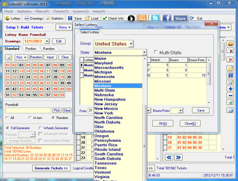The height and width of the screenshot is (181, 238).
Task: Click the Facebook icon in toolbar
Action: tap(167, 18)
